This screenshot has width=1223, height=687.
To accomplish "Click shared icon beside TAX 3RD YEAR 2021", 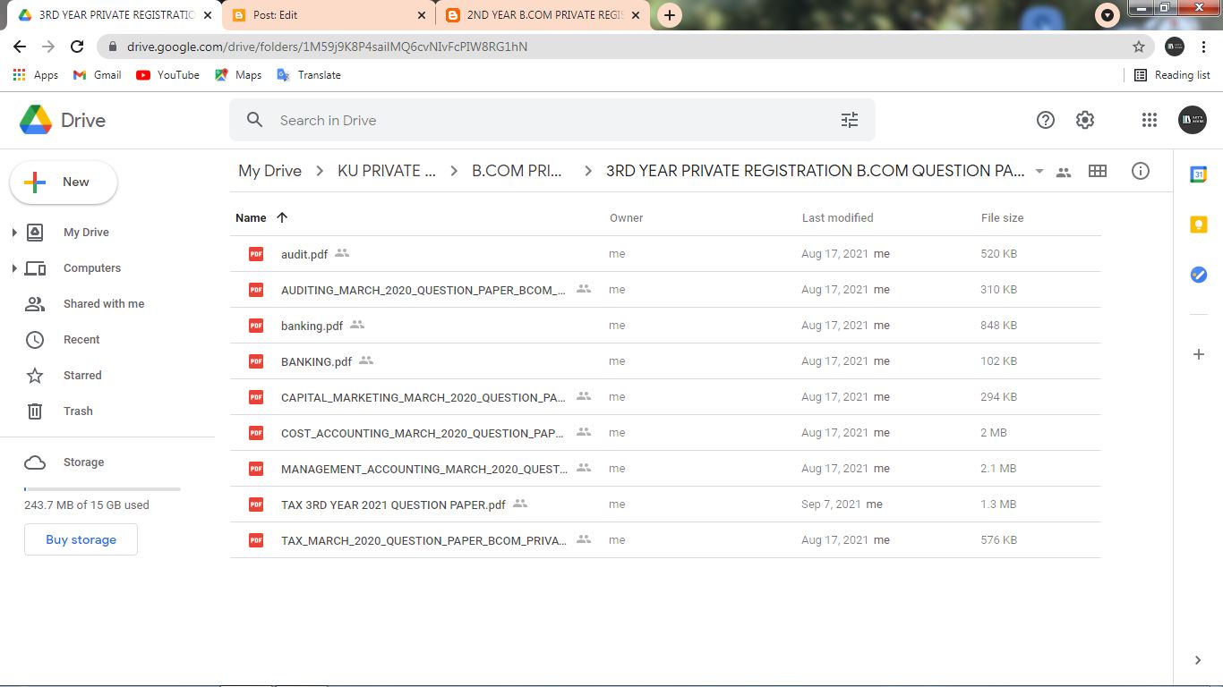I will pyautogui.click(x=520, y=504).
